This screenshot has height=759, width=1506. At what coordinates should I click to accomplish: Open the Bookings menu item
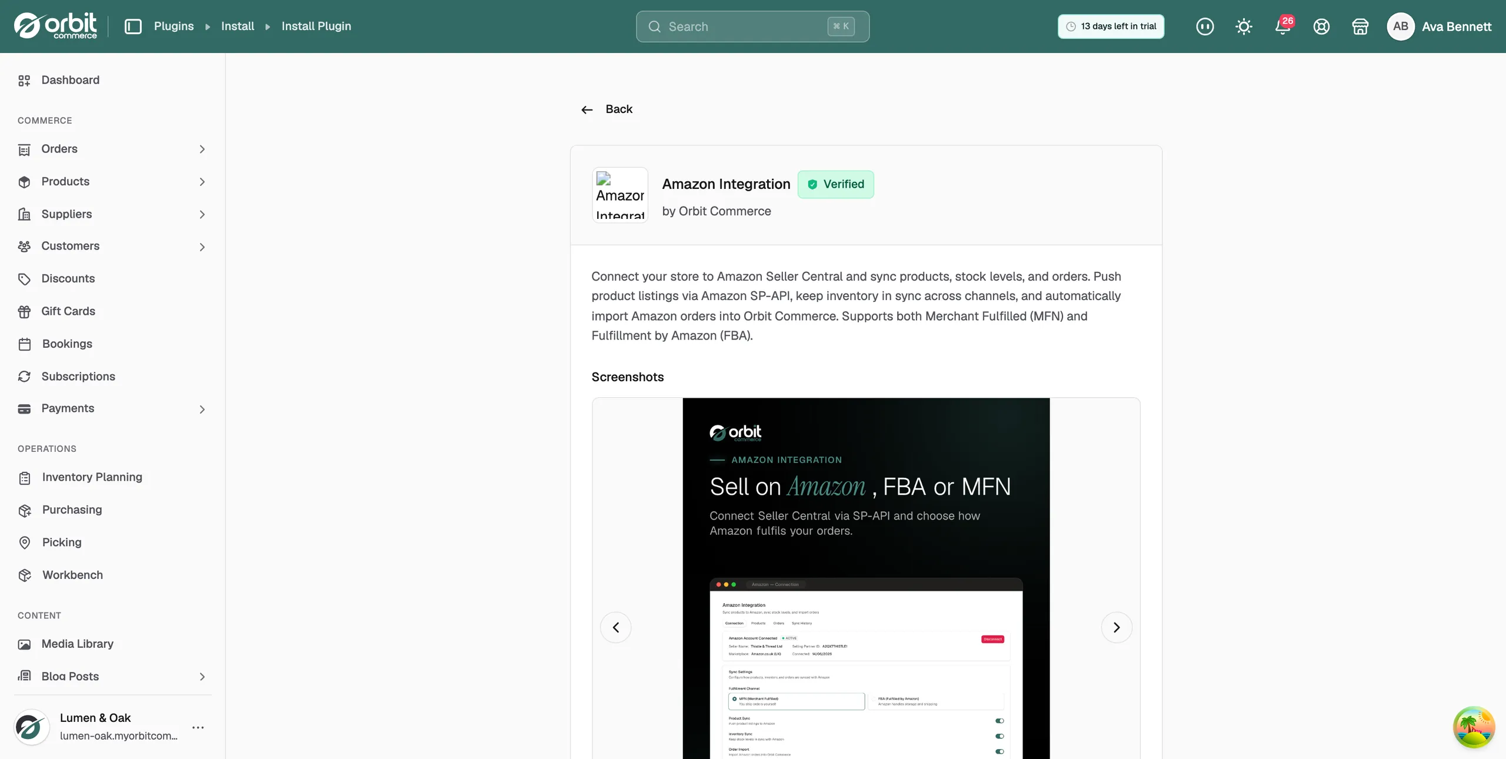[x=112, y=344]
